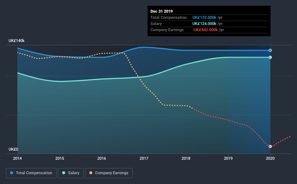This screenshot has height=184, width=297.
Task: Click the UK£124.000k salary value
Action: 204,24
